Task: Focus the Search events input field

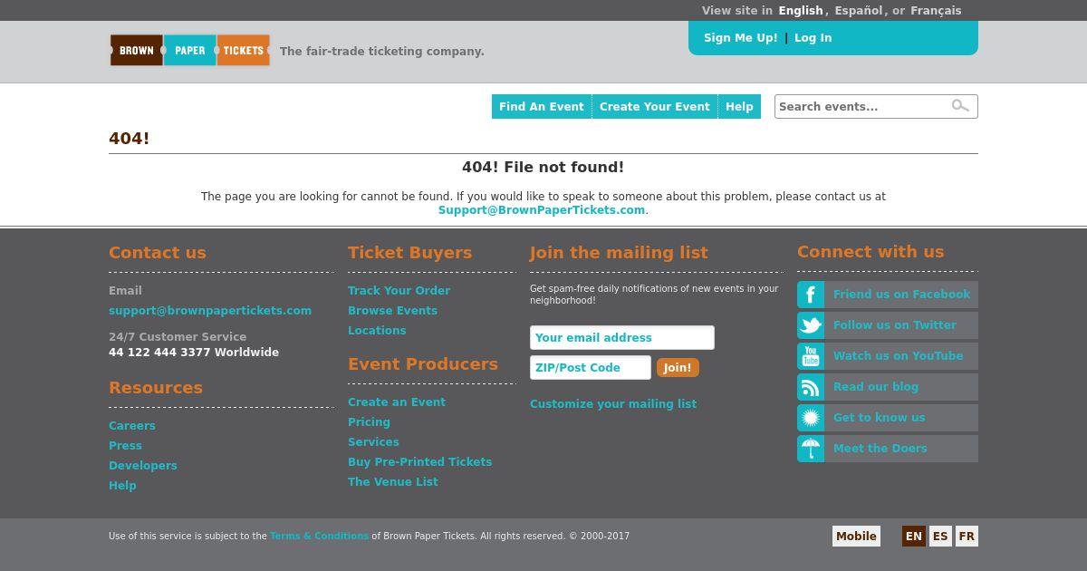Action: coord(861,107)
